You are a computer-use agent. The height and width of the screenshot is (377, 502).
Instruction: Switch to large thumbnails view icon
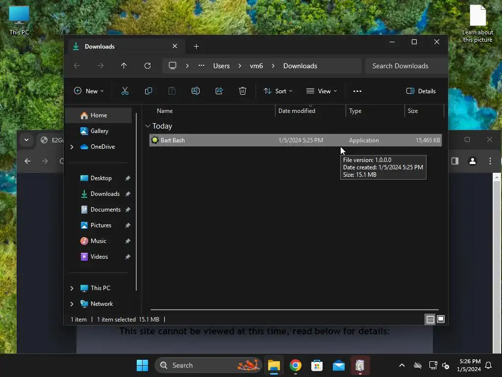[441, 319]
